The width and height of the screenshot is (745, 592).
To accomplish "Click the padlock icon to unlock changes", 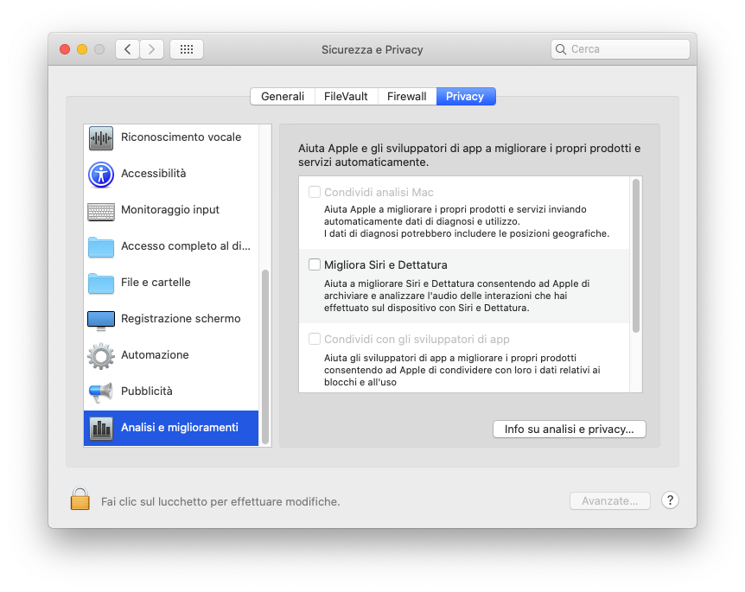I will (80, 500).
